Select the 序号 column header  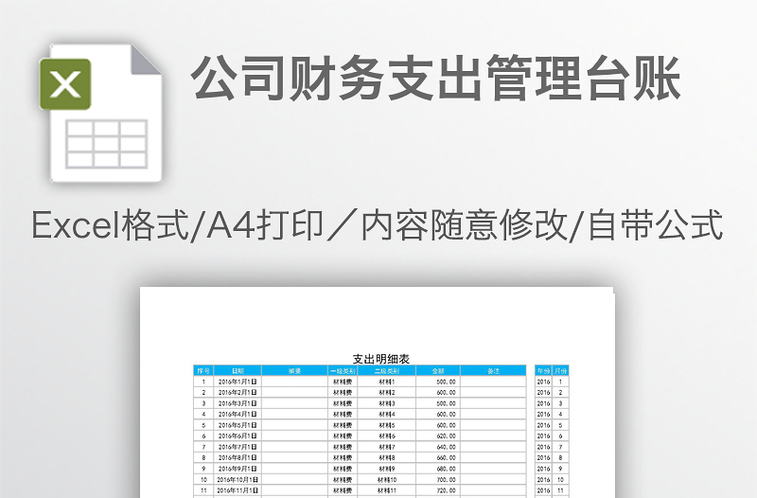pyautogui.click(x=202, y=370)
